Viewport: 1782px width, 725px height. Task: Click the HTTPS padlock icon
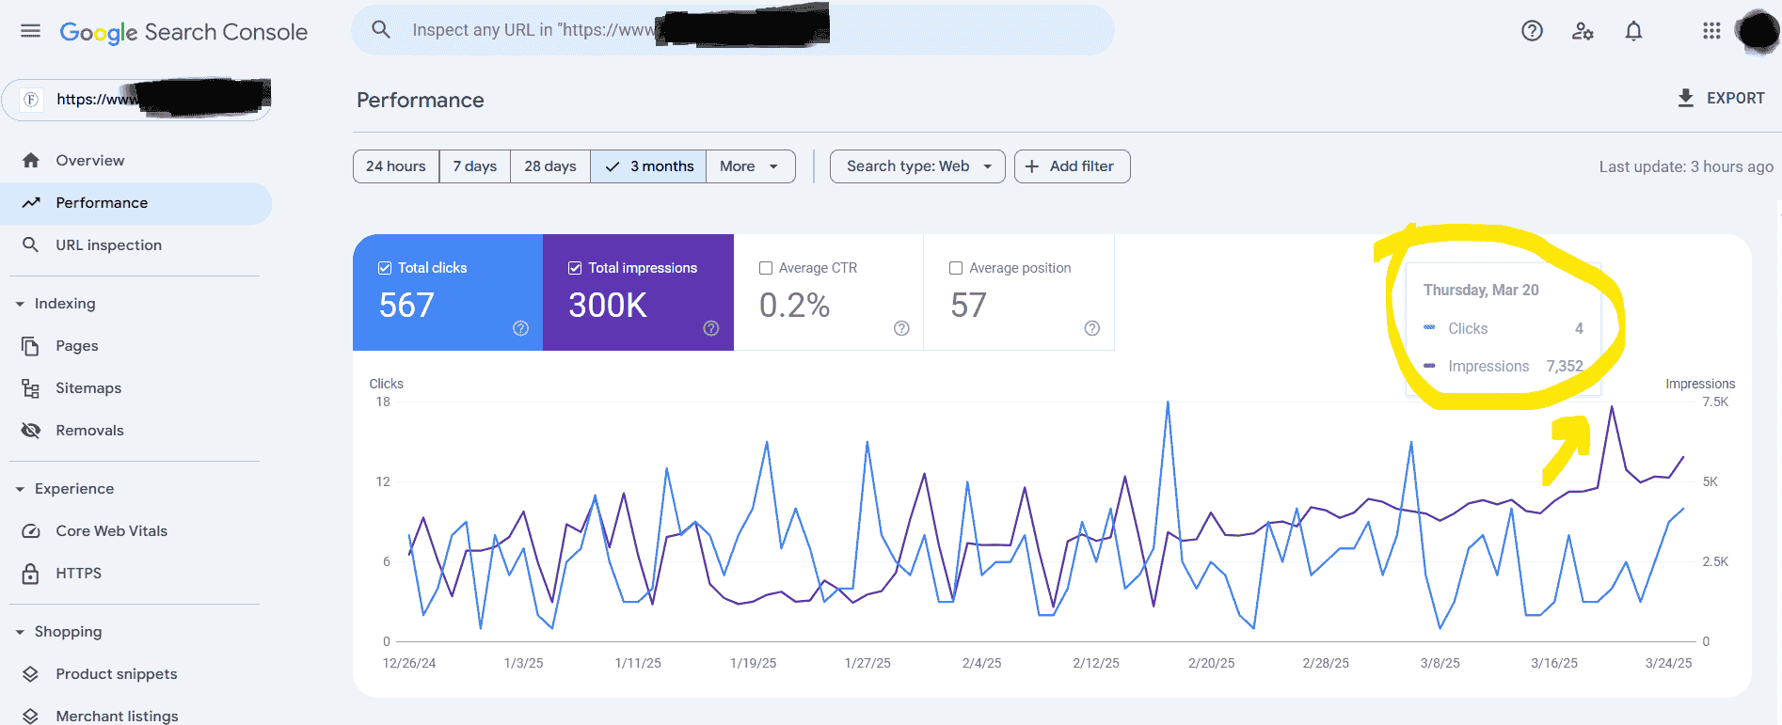click(x=31, y=574)
